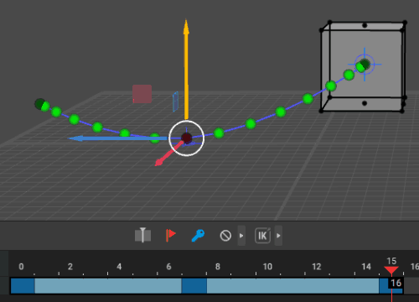Expand the arrow beside the circle-slash icon
This screenshot has height=302, width=419.
pyautogui.click(x=241, y=236)
